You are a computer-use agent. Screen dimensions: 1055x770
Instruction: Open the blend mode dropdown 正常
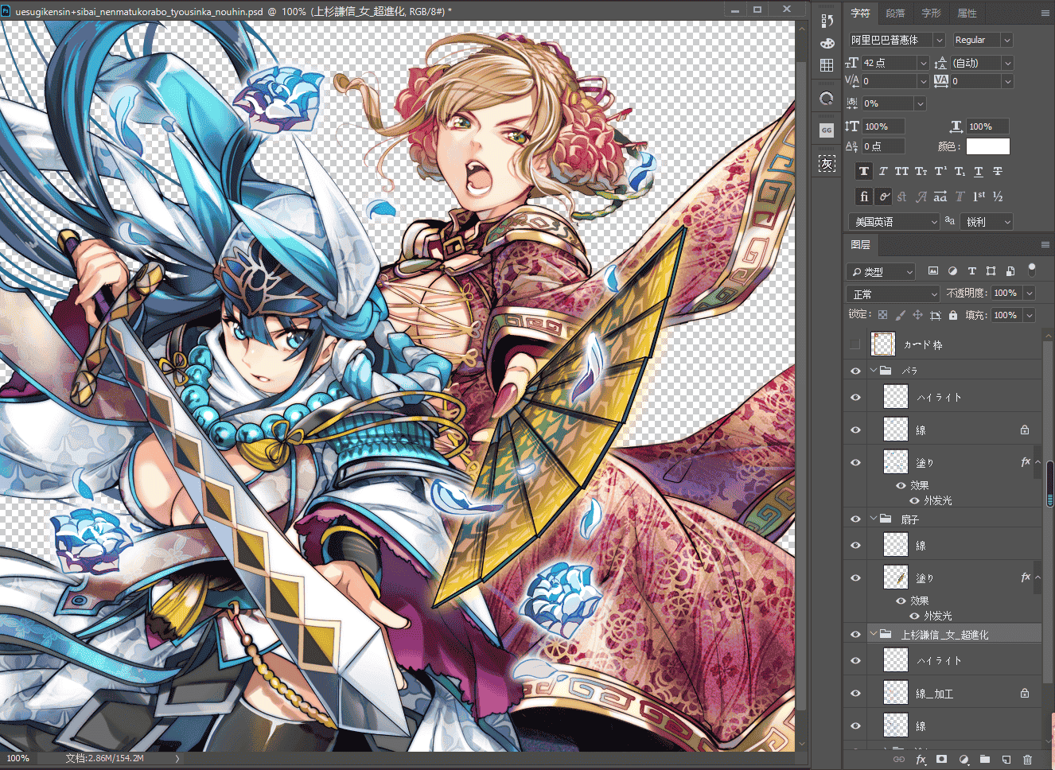[x=894, y=294]
